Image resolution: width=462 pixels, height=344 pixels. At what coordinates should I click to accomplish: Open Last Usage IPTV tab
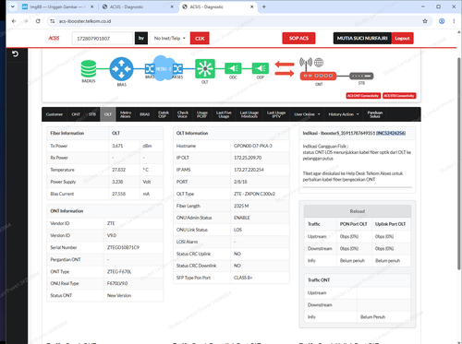coord(276,114)
